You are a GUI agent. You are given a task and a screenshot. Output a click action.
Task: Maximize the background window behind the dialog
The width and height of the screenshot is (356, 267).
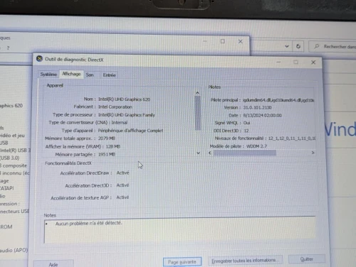click(223, 41)
